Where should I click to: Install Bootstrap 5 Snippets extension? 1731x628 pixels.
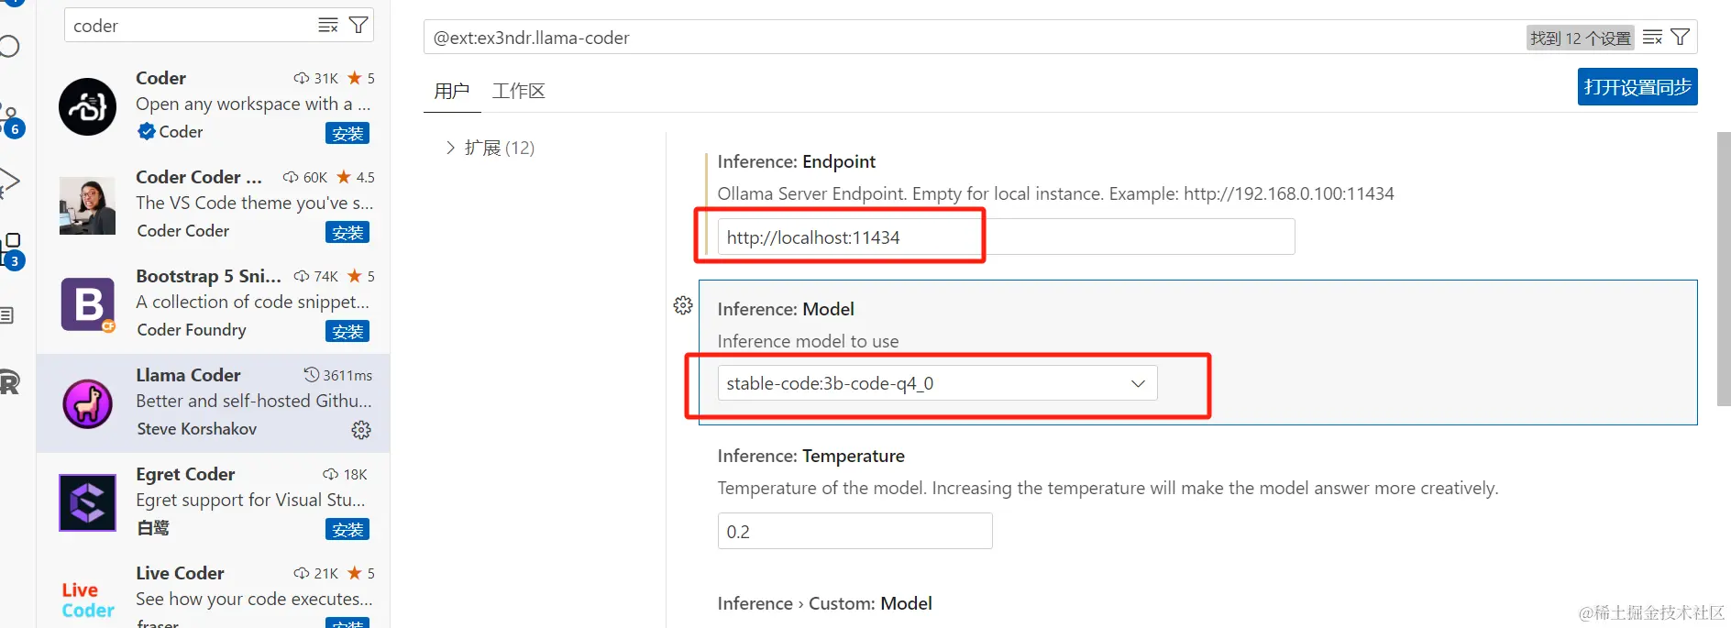coord(347,332)
